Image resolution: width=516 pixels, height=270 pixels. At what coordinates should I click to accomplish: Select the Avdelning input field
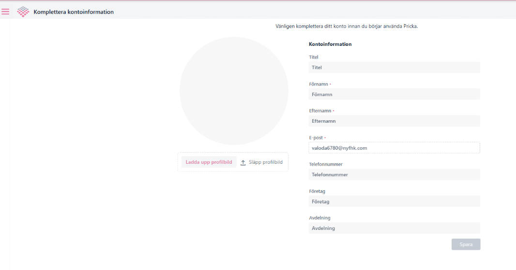(x=394, y=228)
